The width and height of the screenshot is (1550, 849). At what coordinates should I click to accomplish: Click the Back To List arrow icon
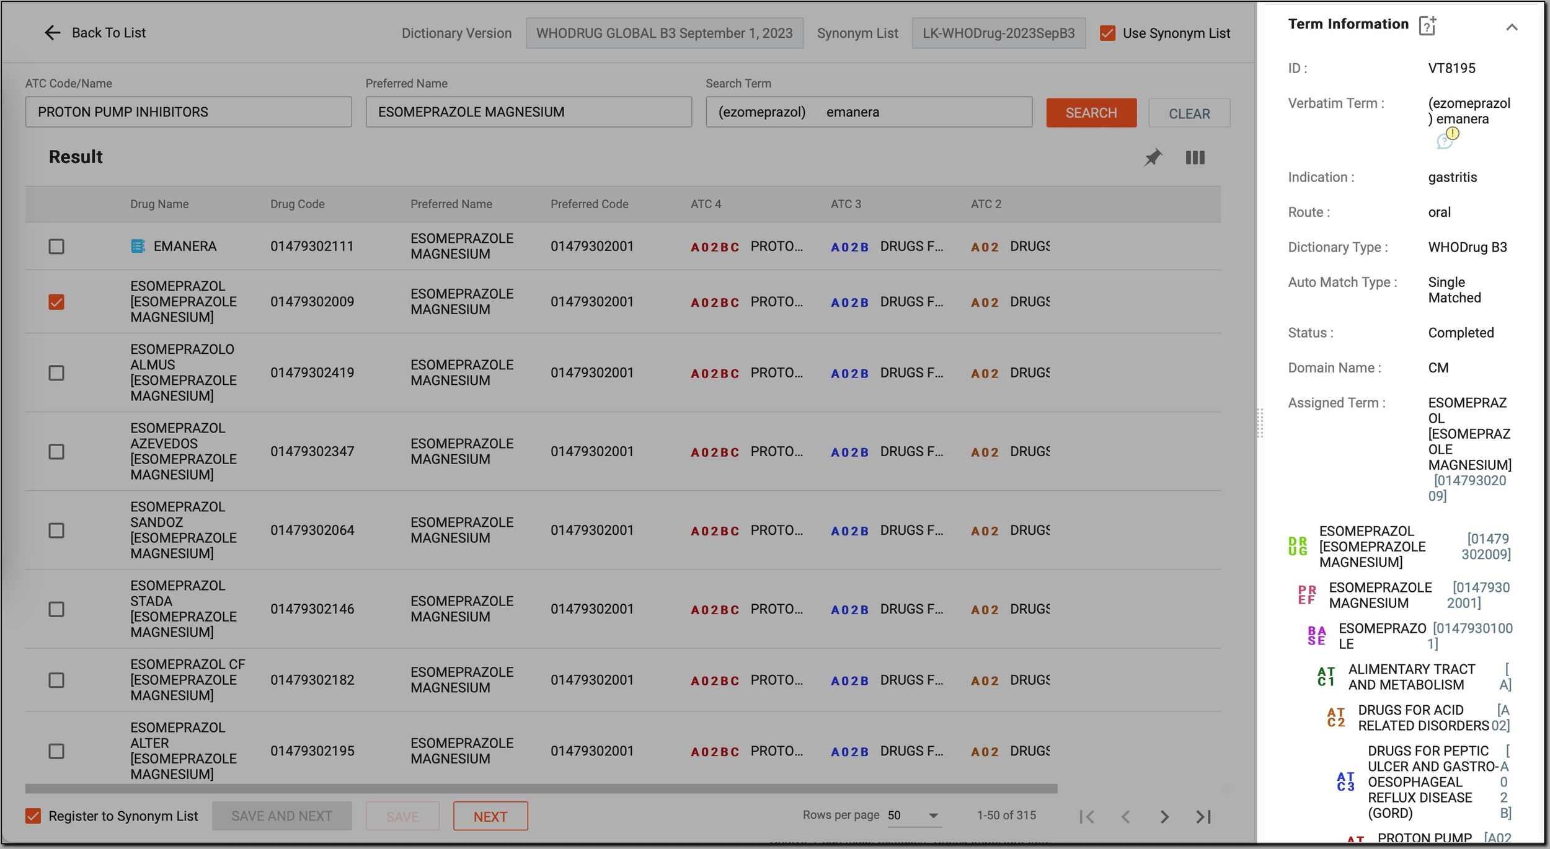pyautogui.click(x=53, y=33)
